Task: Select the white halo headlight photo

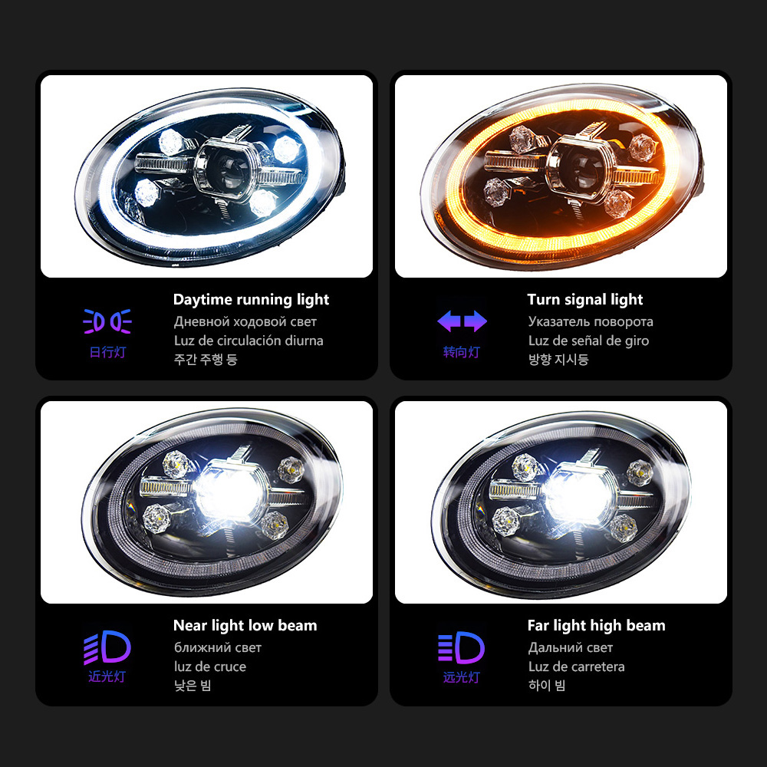Action: (206, 176)
